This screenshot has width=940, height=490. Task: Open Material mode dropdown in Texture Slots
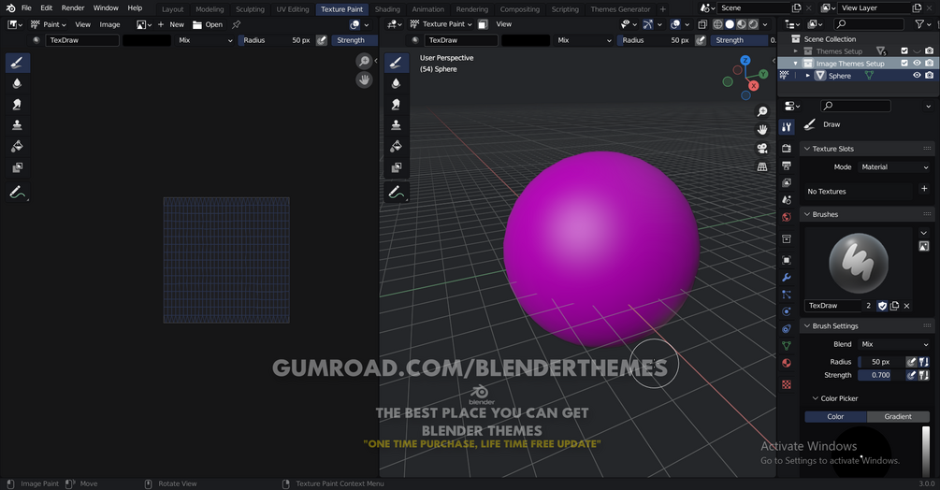pos(894,167)
